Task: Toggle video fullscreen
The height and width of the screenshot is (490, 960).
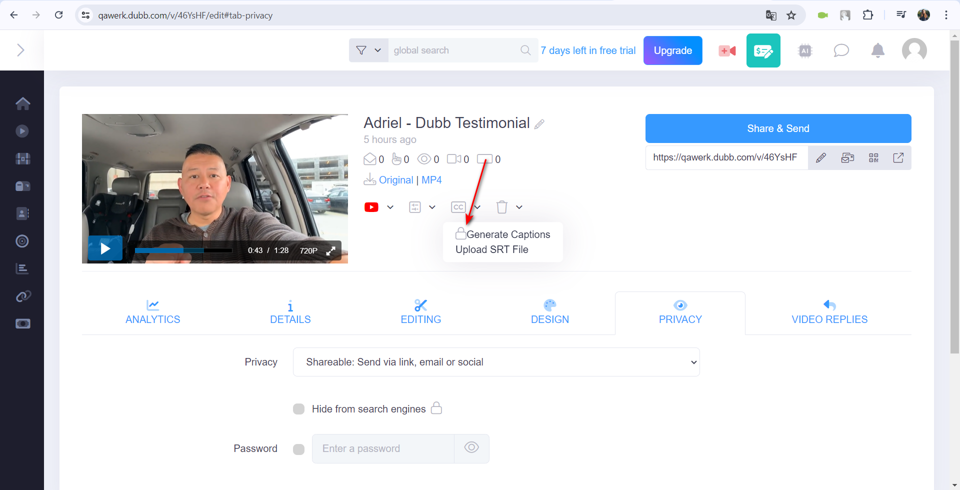Action: [x=331, y=250]
